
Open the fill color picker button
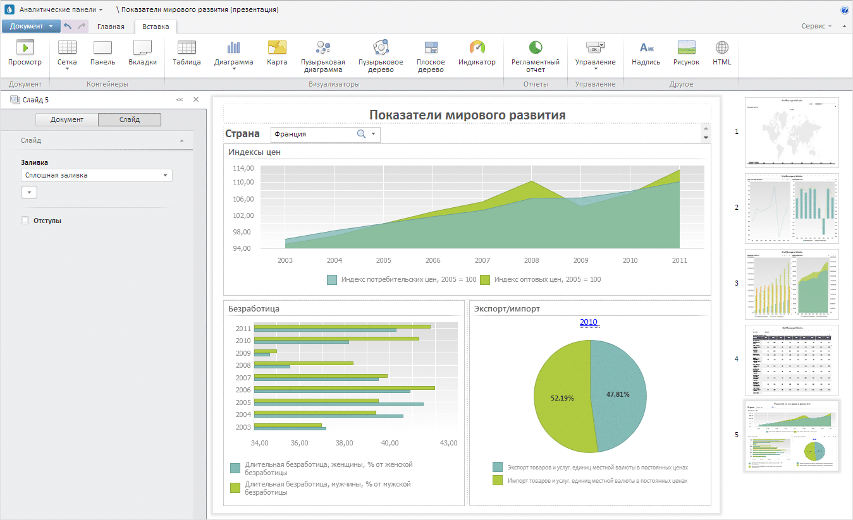[x=29, y=193]
